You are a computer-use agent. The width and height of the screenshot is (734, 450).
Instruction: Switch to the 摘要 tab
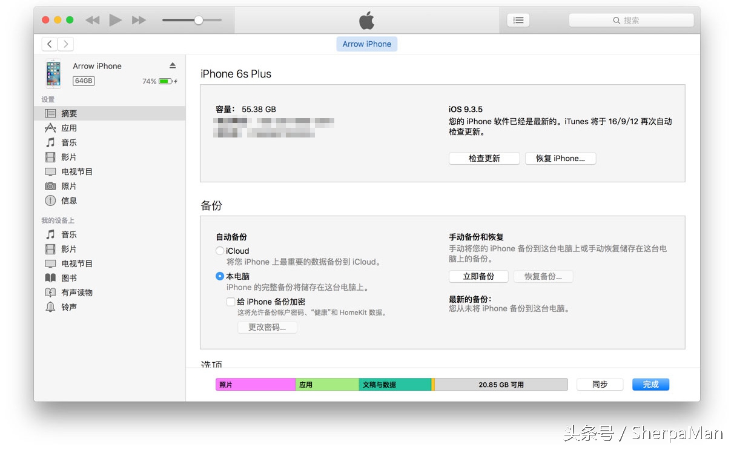[x=68, y=113]
